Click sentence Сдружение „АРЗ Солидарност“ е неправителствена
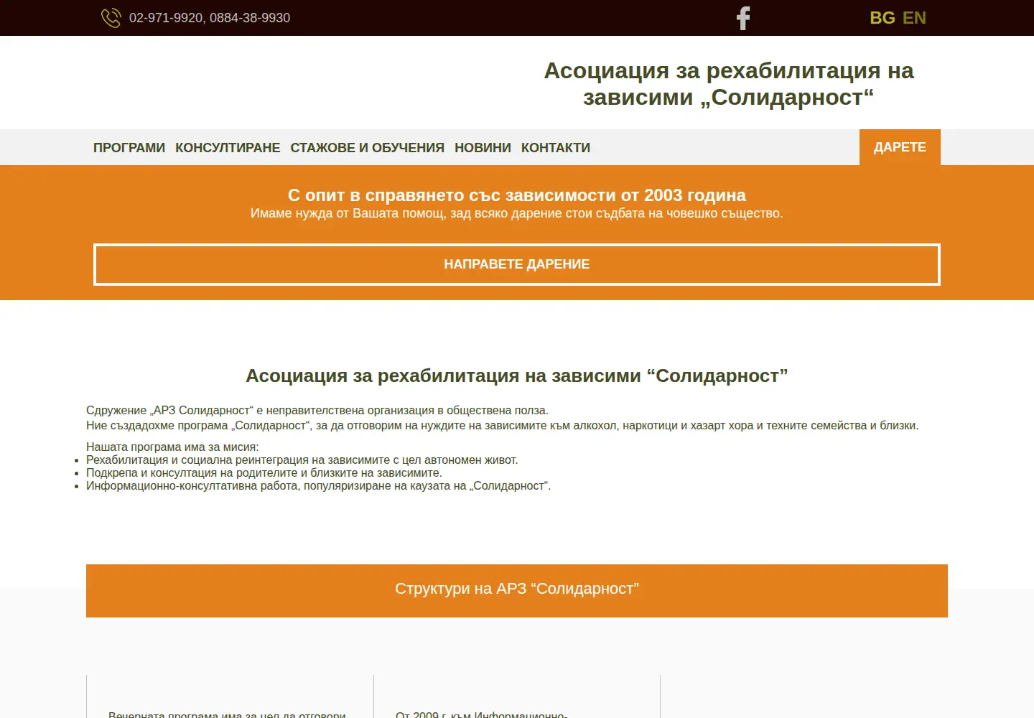This screenshot has width=1034, height=718. pyautogui.click(x=317, y=411)
